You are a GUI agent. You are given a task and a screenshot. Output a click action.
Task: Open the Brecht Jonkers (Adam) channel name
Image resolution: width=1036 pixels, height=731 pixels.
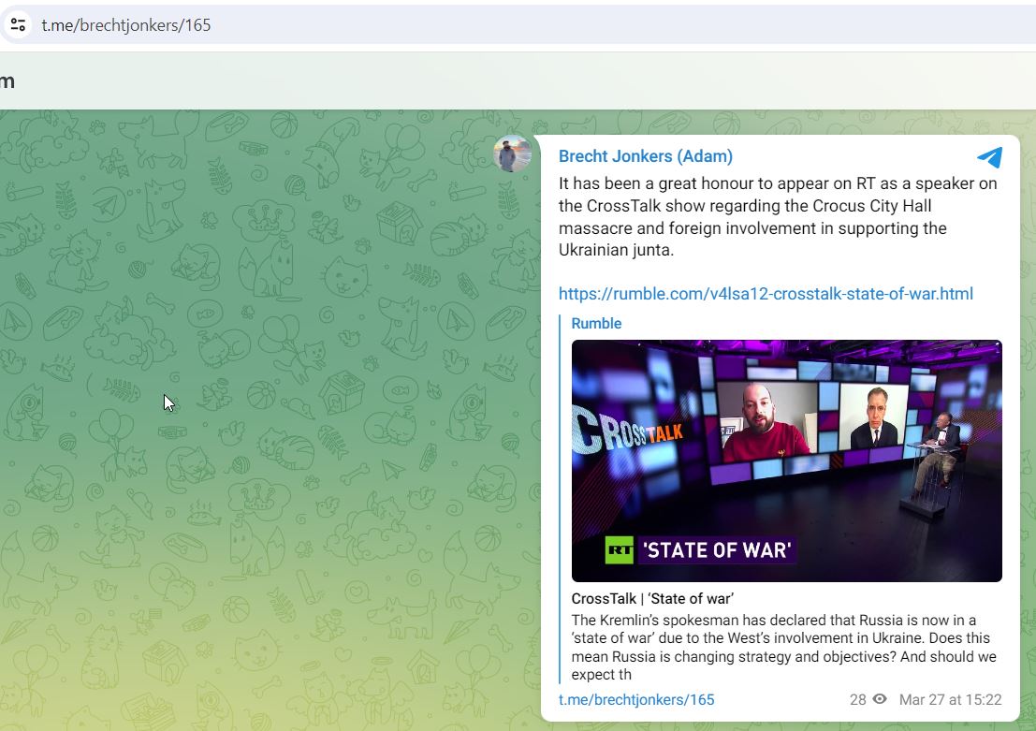646,156
